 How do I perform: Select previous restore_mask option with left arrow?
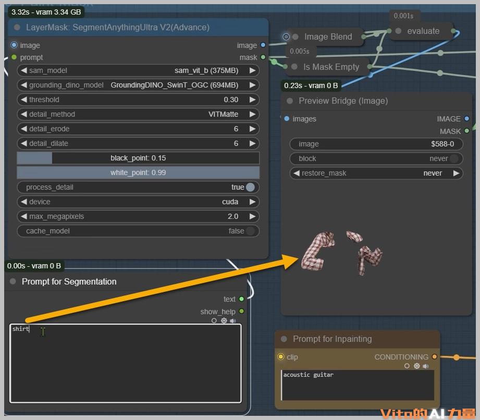click(297, 174)
